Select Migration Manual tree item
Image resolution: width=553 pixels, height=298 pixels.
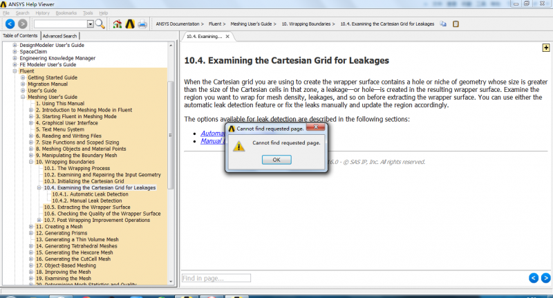(48, 84)
